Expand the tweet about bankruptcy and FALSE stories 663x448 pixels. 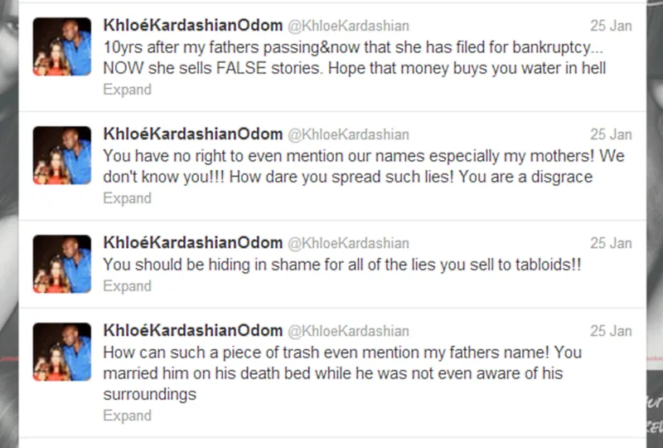tap(127, 90)
